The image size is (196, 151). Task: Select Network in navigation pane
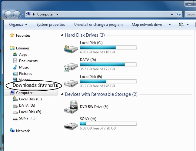coord(23,131)
